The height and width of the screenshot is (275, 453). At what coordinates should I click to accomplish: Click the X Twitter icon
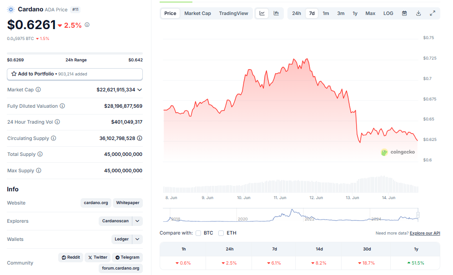click(x=90, y=257)
